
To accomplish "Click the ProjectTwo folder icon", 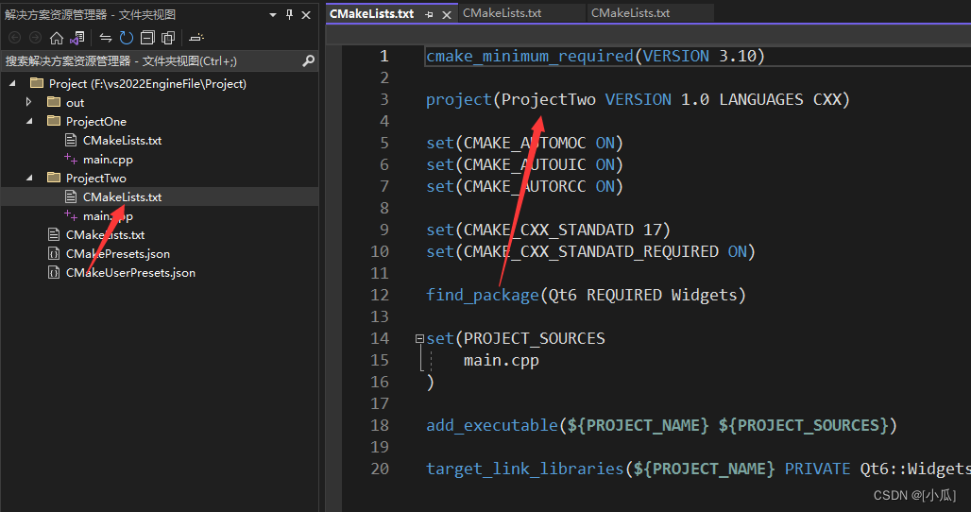I will (54, 178).
